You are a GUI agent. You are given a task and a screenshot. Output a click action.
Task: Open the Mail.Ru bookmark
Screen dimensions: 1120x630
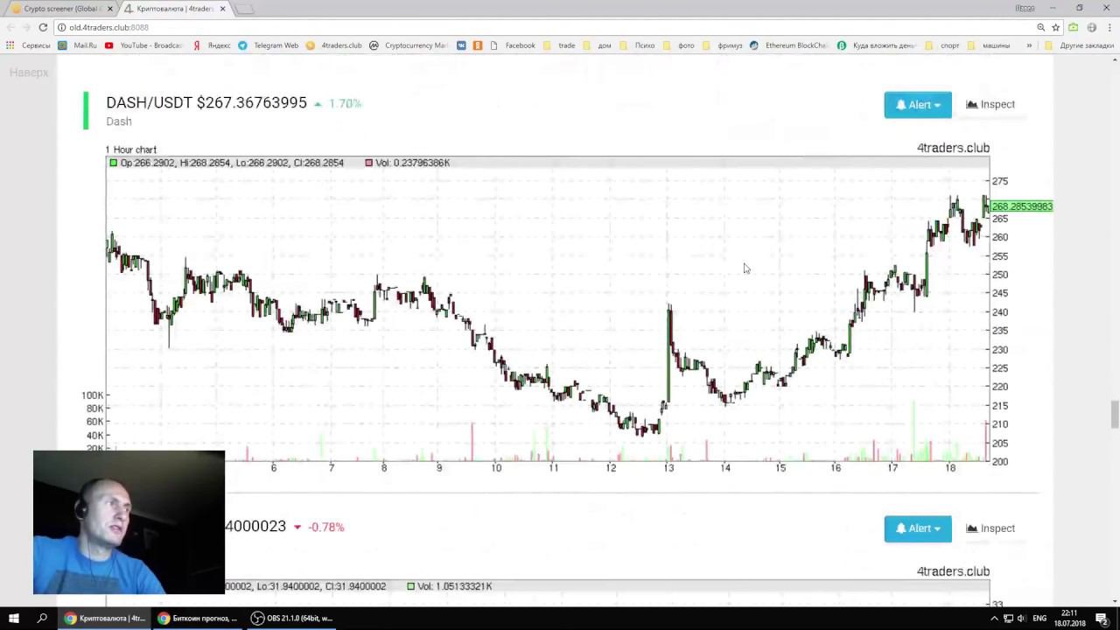[77, 45]
